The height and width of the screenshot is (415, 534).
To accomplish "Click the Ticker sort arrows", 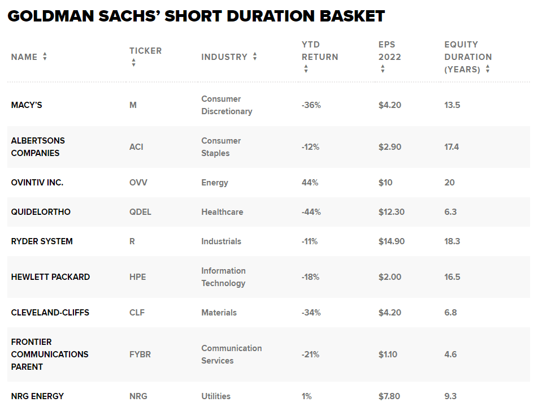I will pyautogui.click(x=133, y=63).
